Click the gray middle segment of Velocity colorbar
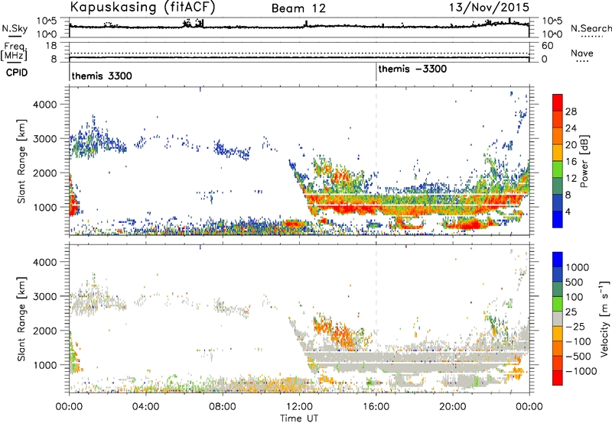Screen dimensions: 612x423 (x=558, y=318)
